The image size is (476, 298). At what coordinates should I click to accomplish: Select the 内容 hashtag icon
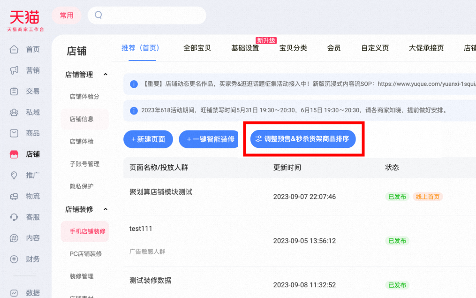click(x=14, y=238)
